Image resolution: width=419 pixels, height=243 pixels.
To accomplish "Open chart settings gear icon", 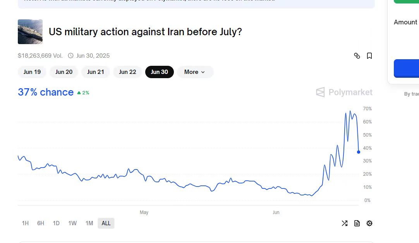I will 369,223.
